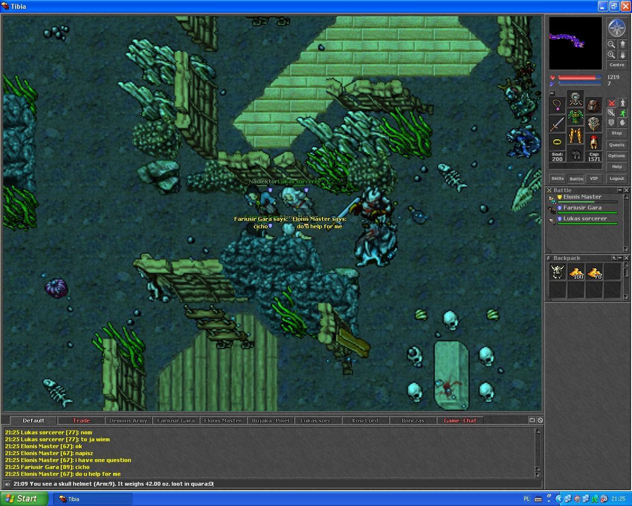632x506 pixels.
Task: Click the Tibia taskbar button
Action: (93, 499)
